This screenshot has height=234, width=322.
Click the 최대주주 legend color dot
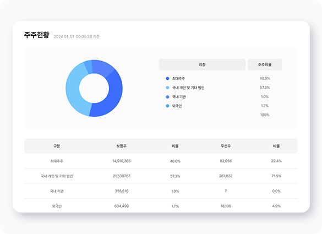click(x=167, y=79)
